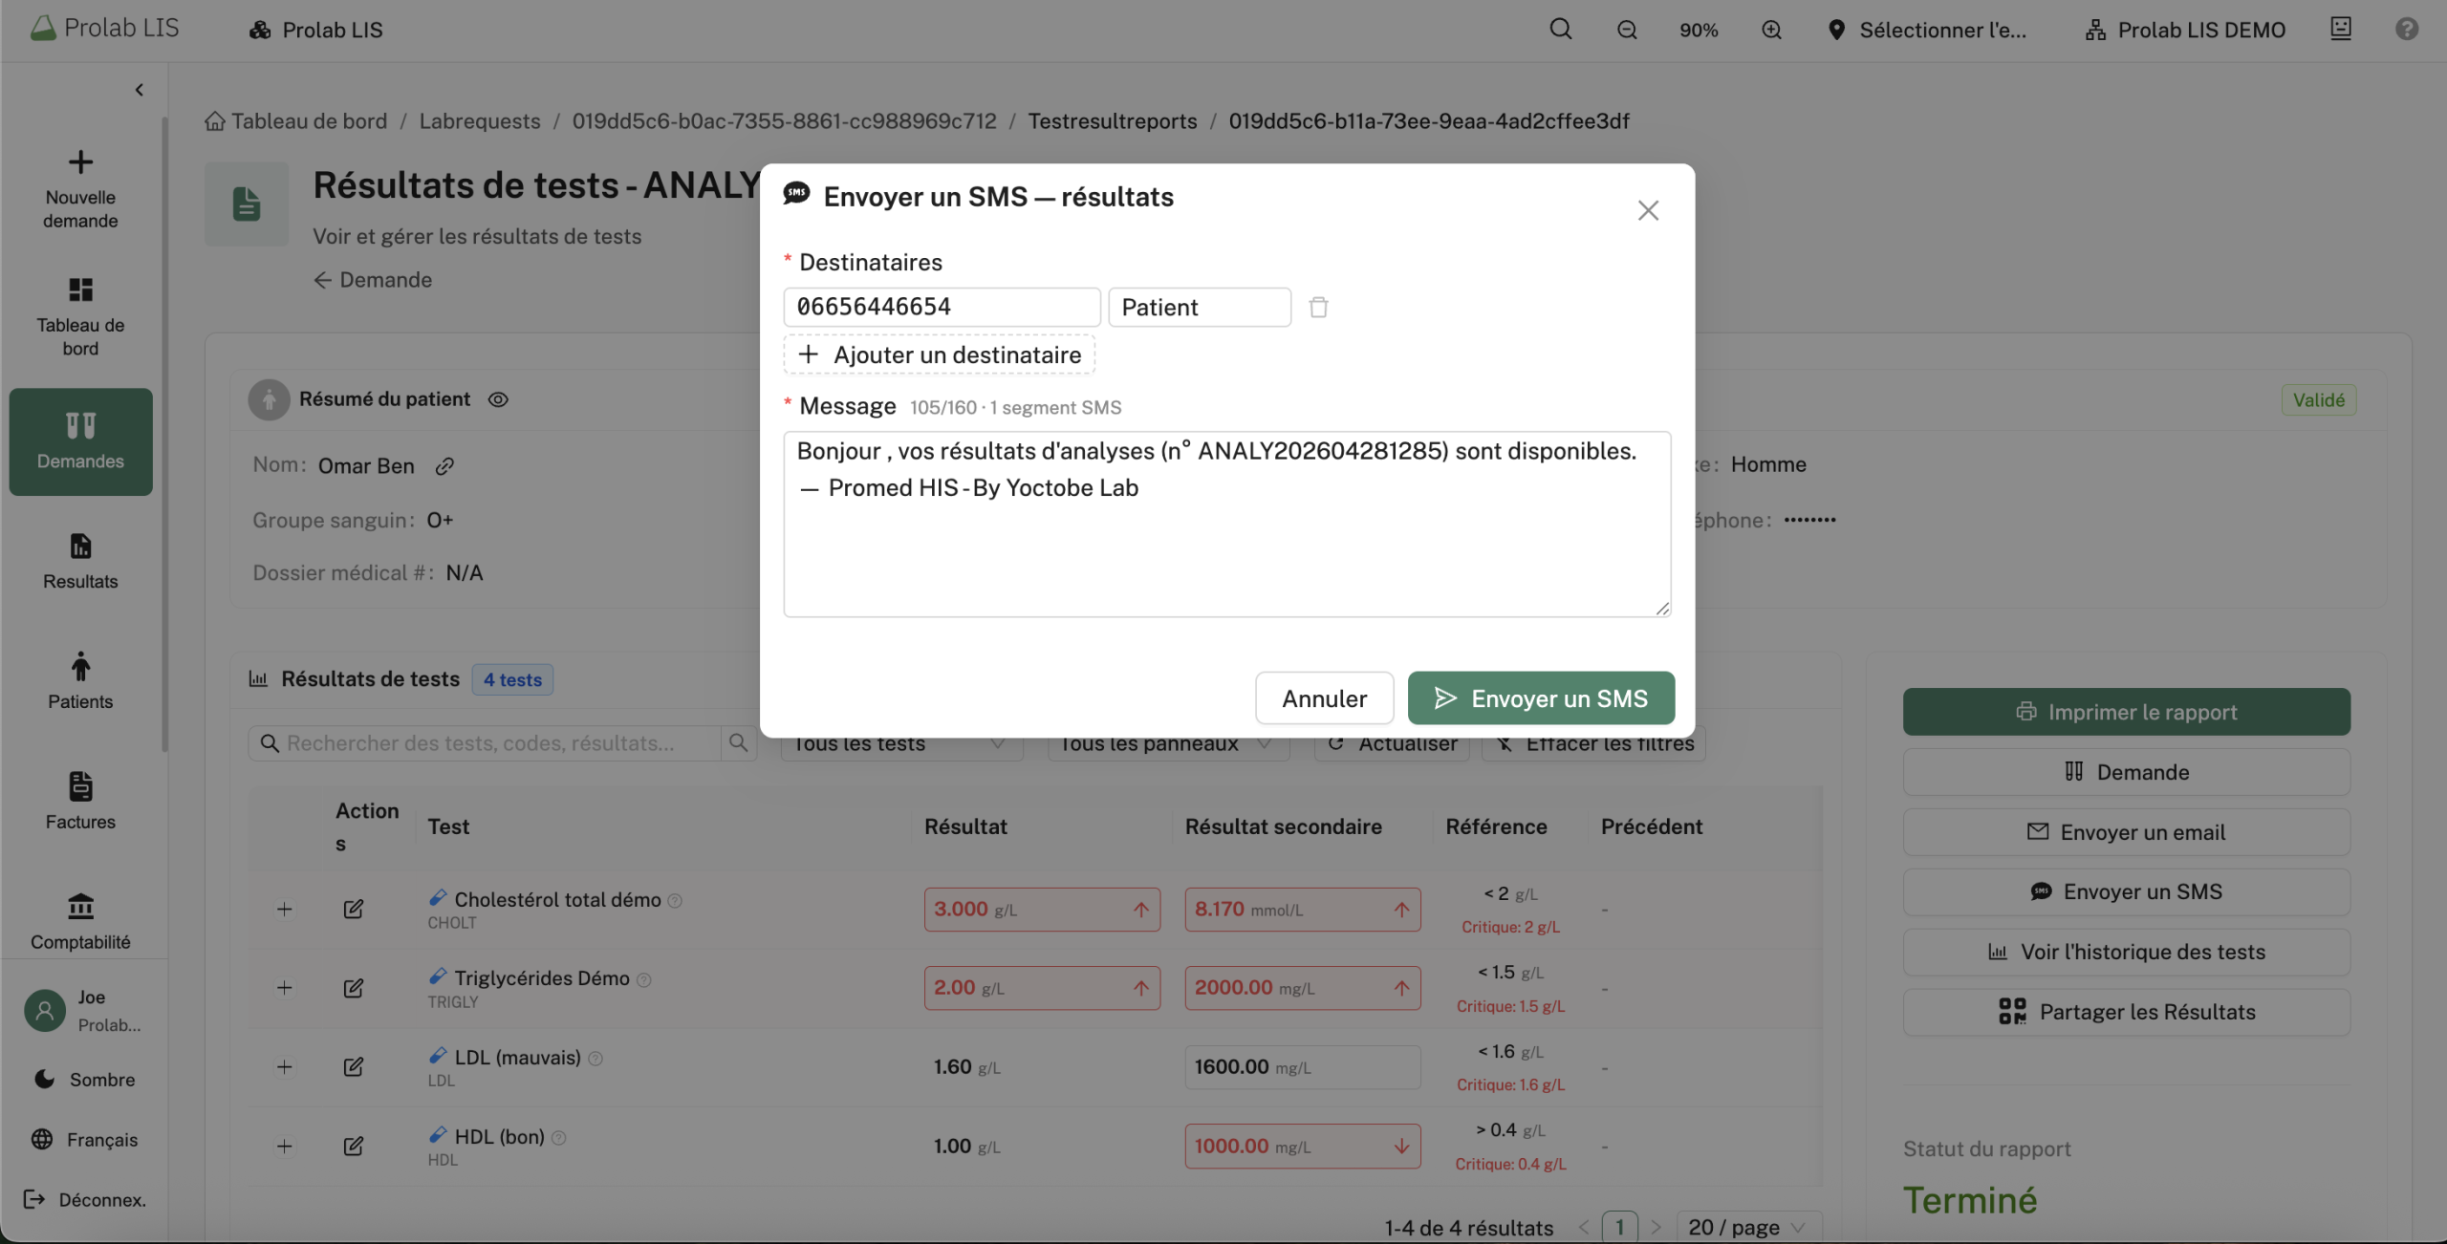Click search button next to tests search field
2447x1244 pixels.
click(738, 743)
